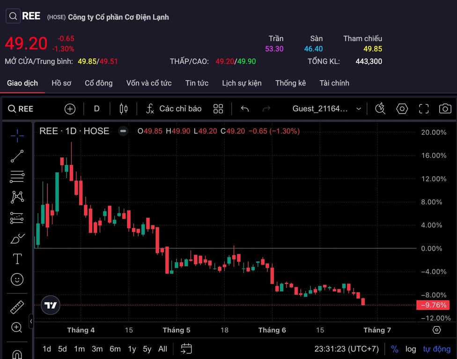
Task: Open the Vốn và cổ tức tab
Action: point(149,83)
